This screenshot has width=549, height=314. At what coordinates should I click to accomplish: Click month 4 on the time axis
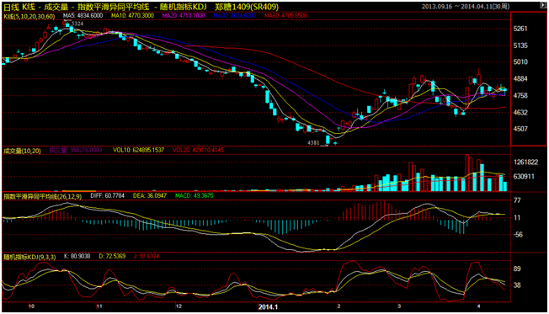coord(478,306)
